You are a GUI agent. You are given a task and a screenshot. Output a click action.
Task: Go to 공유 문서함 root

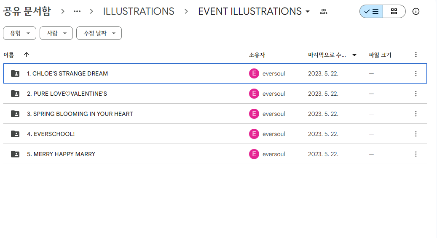(x=27, y=12)
